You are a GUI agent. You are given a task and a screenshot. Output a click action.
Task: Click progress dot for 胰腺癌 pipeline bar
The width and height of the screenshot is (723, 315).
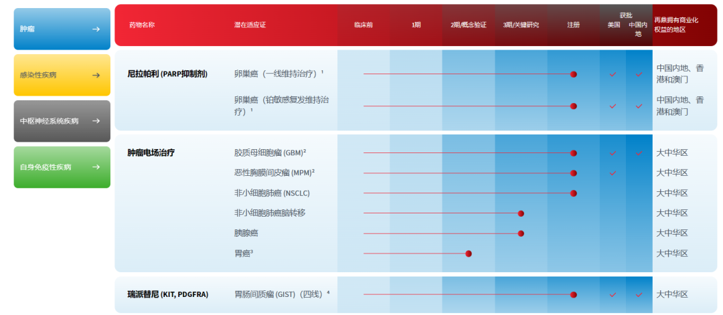(521, 233)
